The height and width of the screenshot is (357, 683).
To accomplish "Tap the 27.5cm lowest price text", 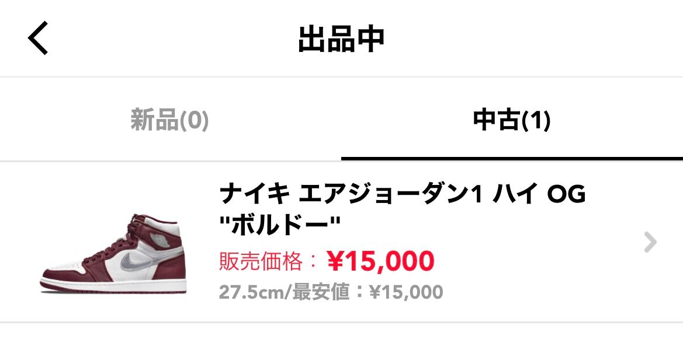I will point(330,291).
